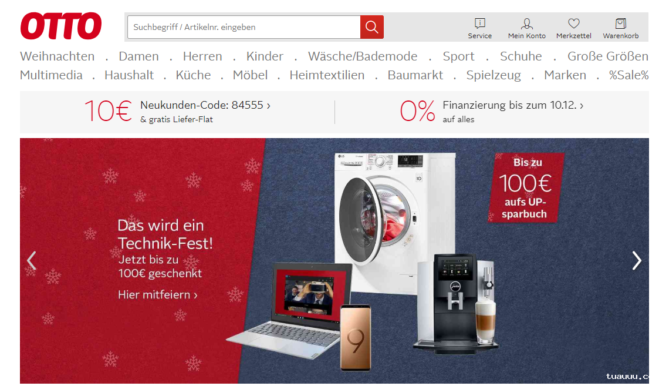Open Mein Konto account icon
Screen dimensions: 659x386
pos(526,23)
